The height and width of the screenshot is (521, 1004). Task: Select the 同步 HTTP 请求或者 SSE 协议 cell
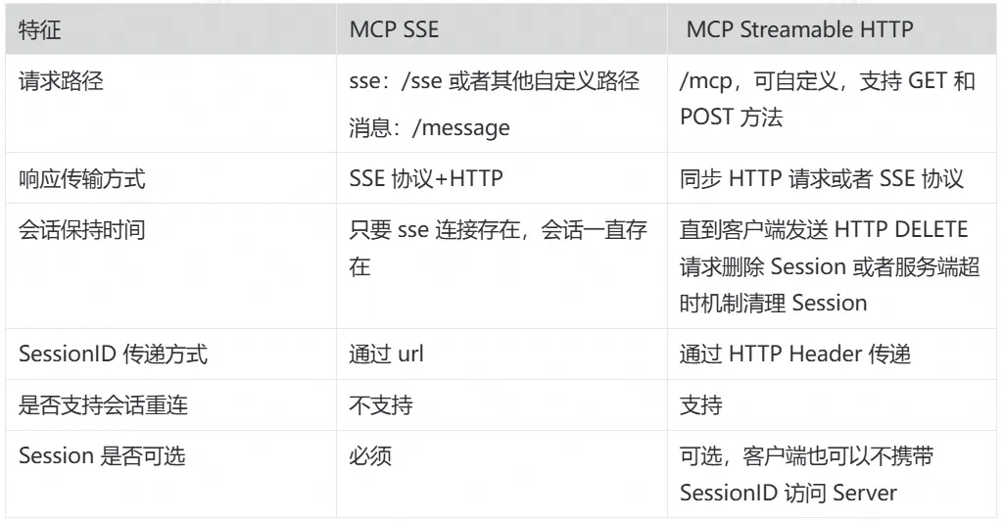click(823, 179)
